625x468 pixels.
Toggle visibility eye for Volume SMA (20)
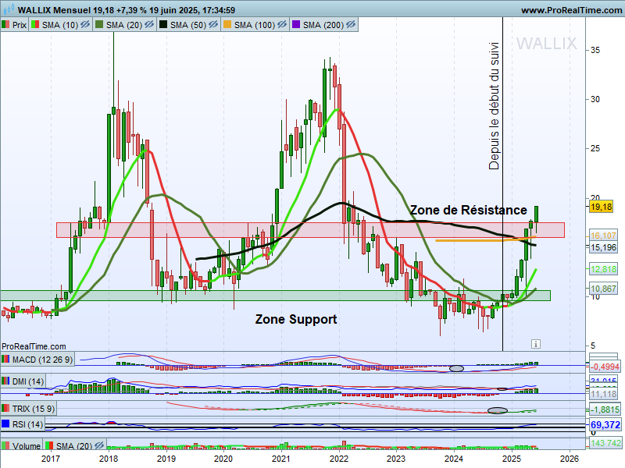99,445
